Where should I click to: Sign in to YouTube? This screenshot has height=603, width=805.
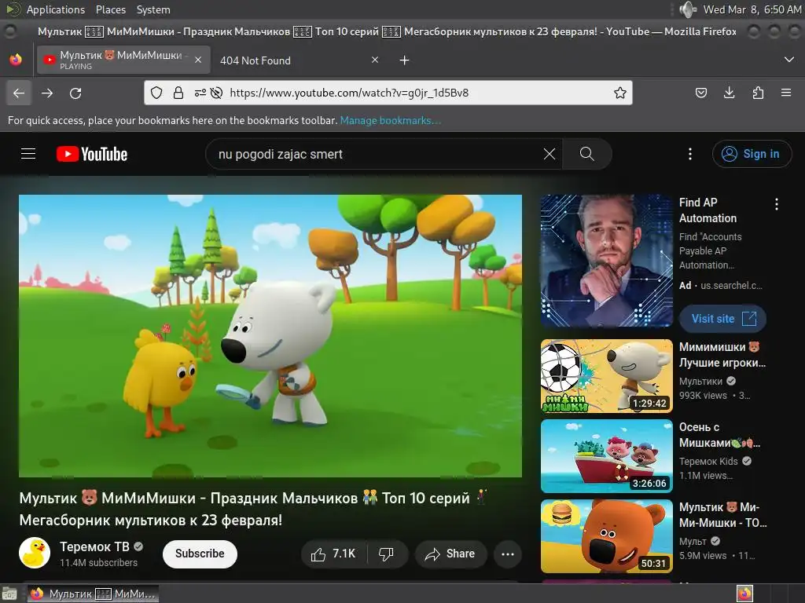pos(752,154)
